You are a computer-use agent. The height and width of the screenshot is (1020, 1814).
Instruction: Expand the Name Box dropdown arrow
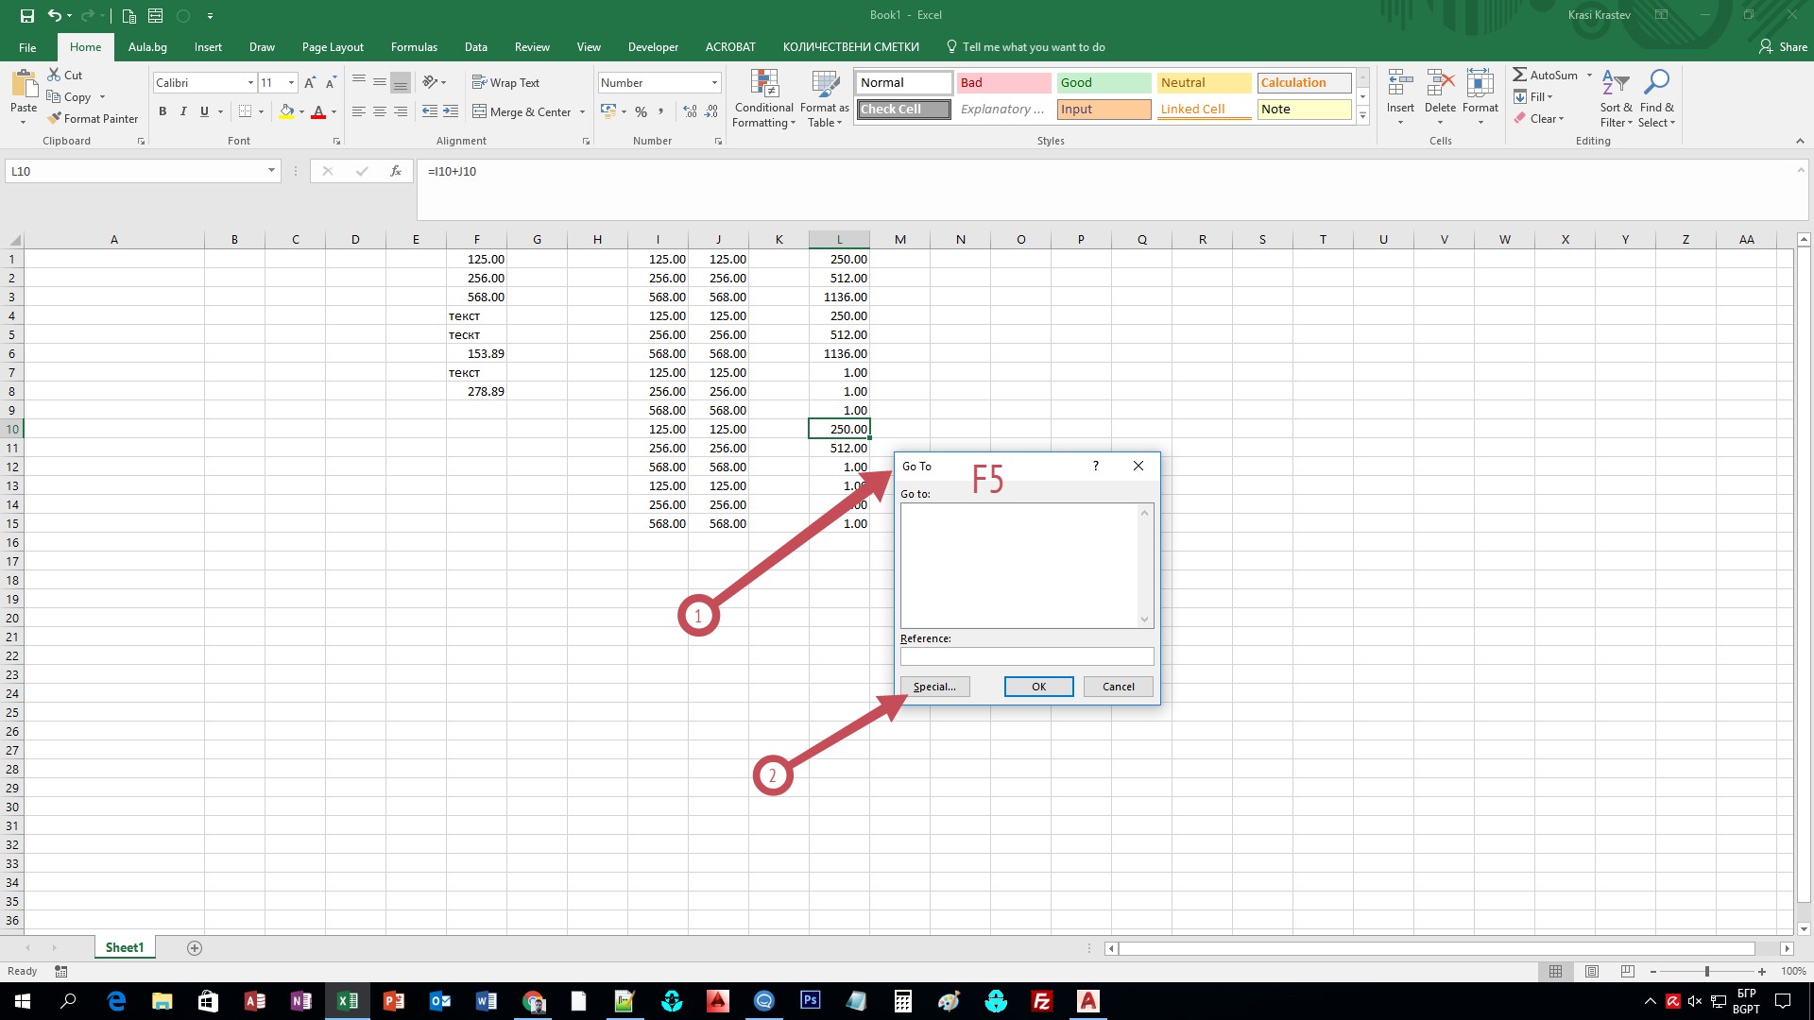tap(271, 171)
